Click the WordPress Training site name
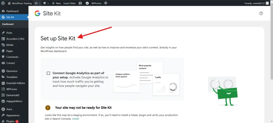Screen dimensions: 273x123 point(22,3)
